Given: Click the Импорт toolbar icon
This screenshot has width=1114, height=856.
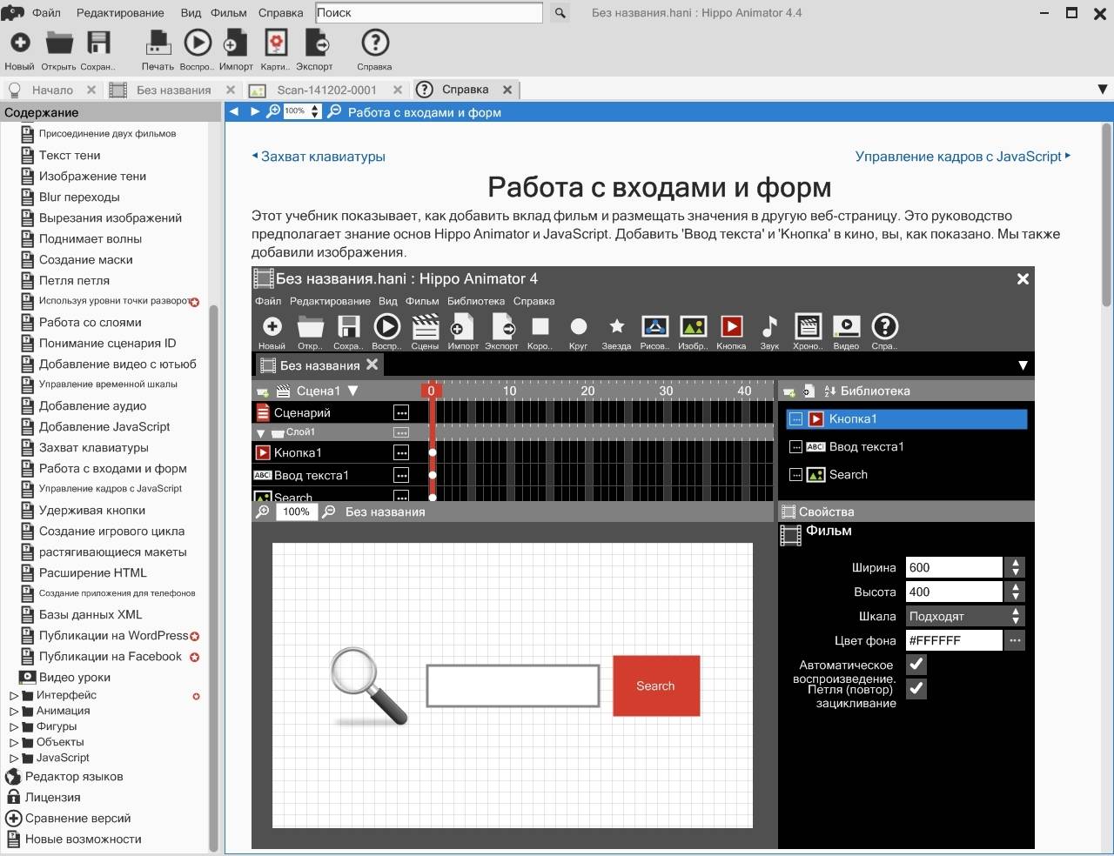Looking at the screenshot, I should (x=236, y=43).
